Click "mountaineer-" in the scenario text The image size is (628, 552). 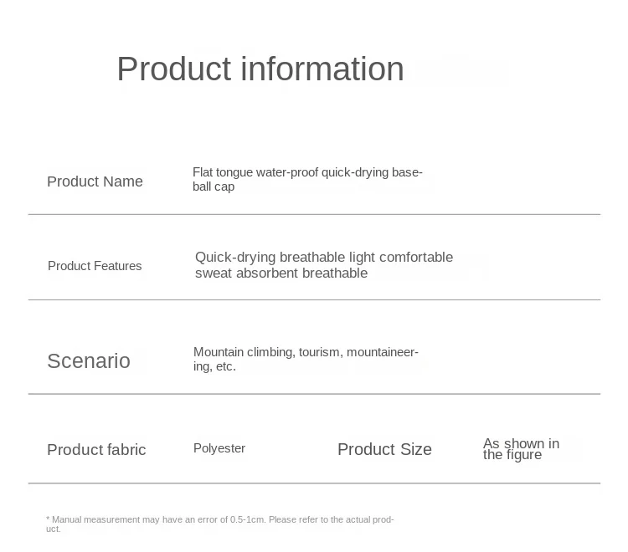coord(382,352)
